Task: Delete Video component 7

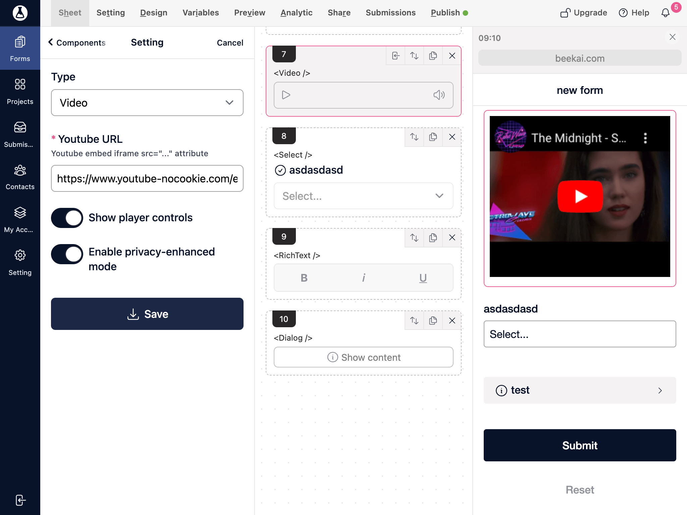Action: pyautogui.click(x=452, y=56)
